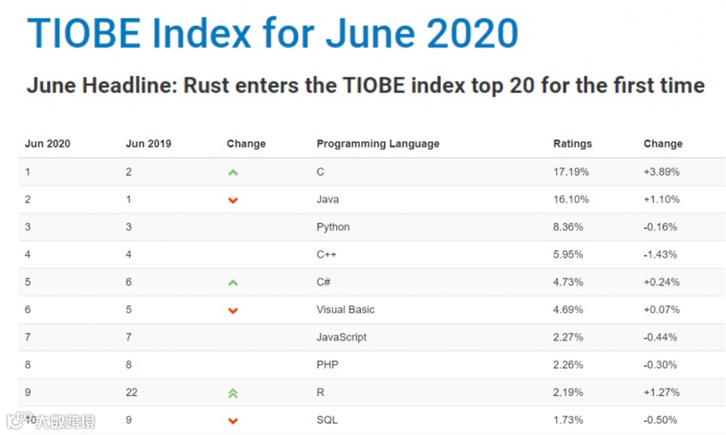The image size is (726, 435).
Task: Click the 5.95% rating value
Action: tap(568, 254)
